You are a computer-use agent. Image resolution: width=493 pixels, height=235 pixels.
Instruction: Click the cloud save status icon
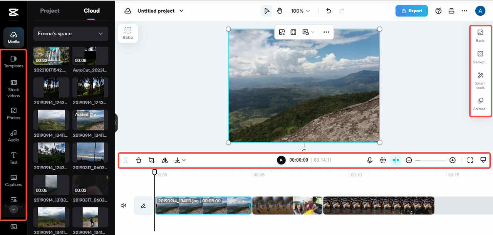click(x=128, y=11)
